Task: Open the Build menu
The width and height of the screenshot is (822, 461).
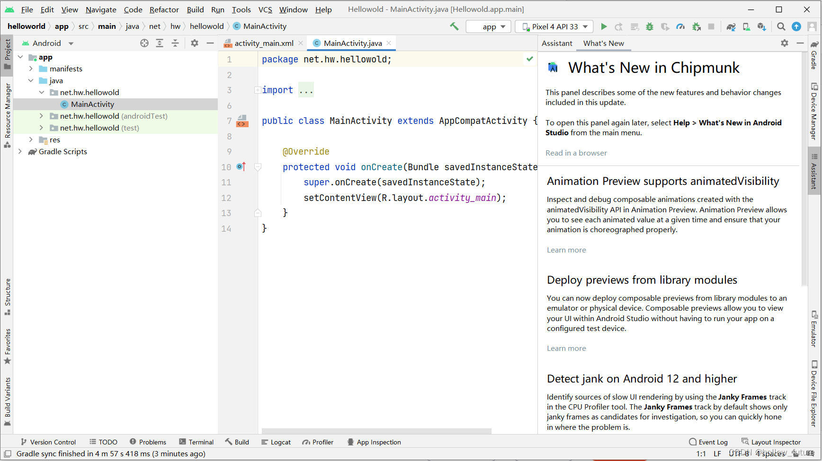Action: click(195, 9)
